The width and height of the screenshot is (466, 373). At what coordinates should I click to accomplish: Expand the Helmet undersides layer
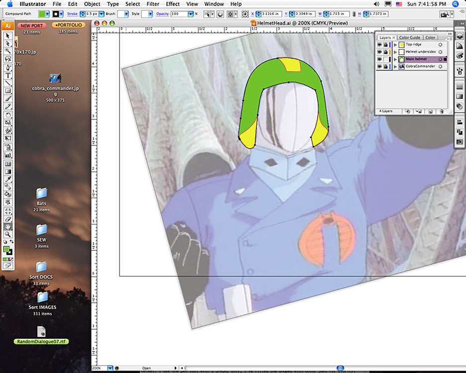[395, 52]
